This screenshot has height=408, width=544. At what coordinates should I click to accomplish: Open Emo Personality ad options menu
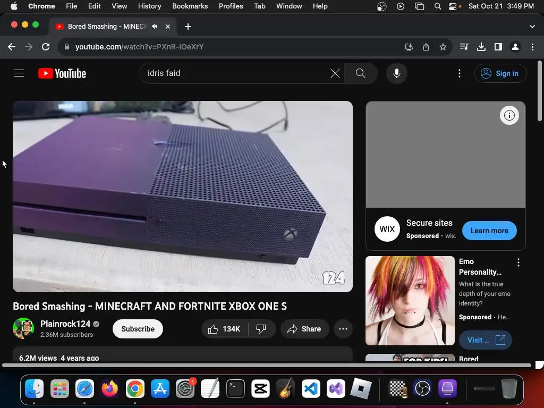(x=518, y=262)
